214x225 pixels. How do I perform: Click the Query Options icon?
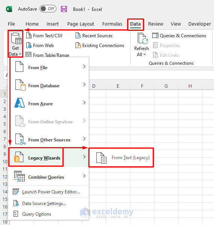point(16,214)
